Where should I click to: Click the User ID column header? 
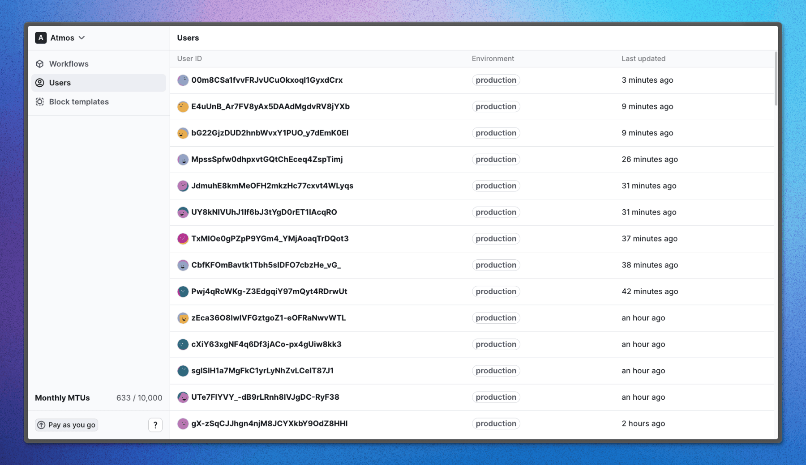[x=189, y=59]
